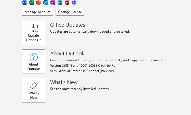The image size is (191, 115).
Task: Click the megaphone icon in What's New
Action: click(x=34, y=85)
